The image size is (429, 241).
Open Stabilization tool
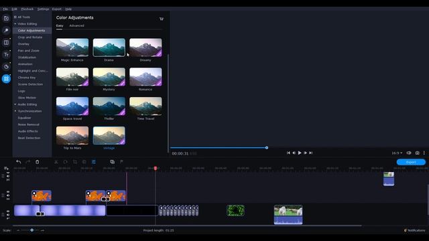click(27, 58)
